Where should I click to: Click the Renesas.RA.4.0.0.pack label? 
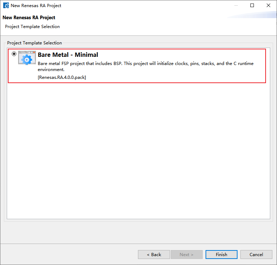62,77
